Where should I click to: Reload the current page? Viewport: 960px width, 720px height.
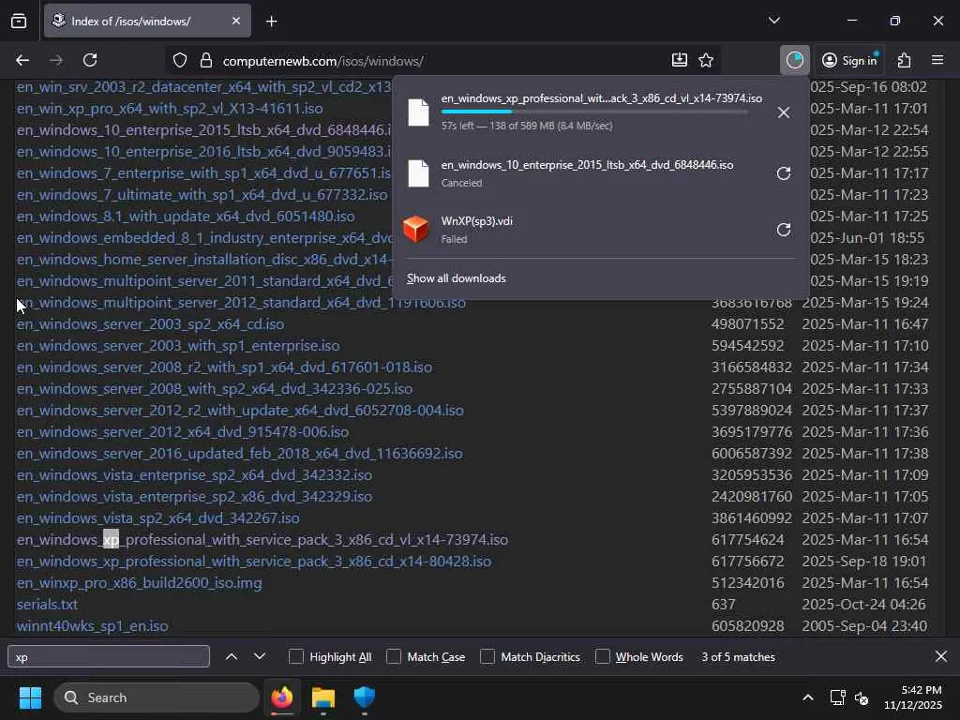point(90,60)
